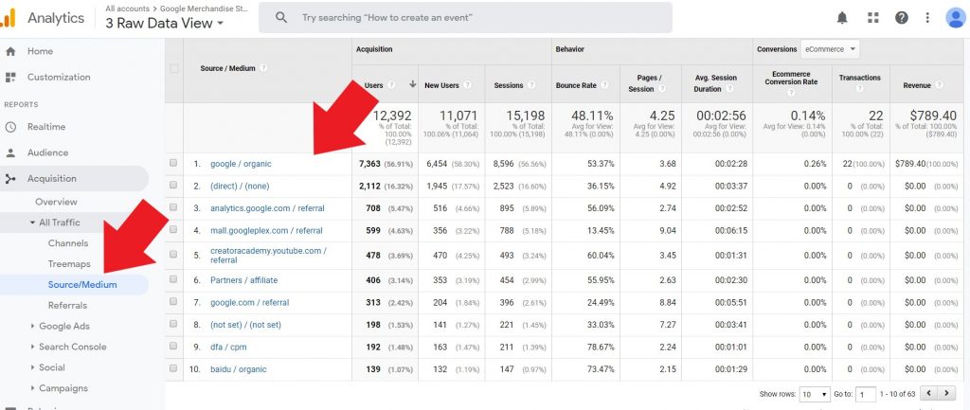This screenshot has width=970, height=410.
Task: Check the google.com / referral row checkbox
Action: tap(173, 302)
